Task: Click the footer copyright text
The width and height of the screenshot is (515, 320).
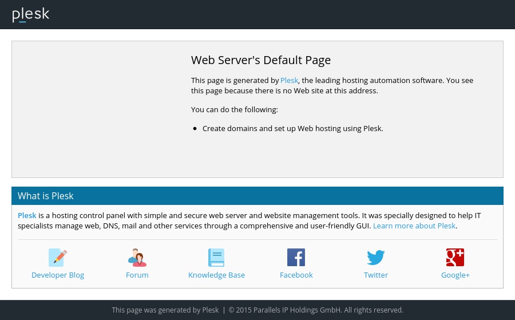Action: tap(316, 310)
